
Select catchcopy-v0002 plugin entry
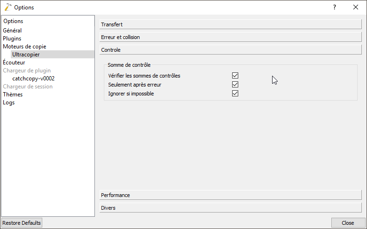[x=33, y=79]
